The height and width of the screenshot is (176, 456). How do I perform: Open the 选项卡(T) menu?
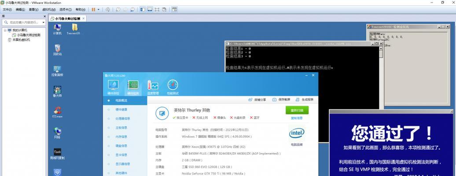pyautogui.click(x=66, y=10)
